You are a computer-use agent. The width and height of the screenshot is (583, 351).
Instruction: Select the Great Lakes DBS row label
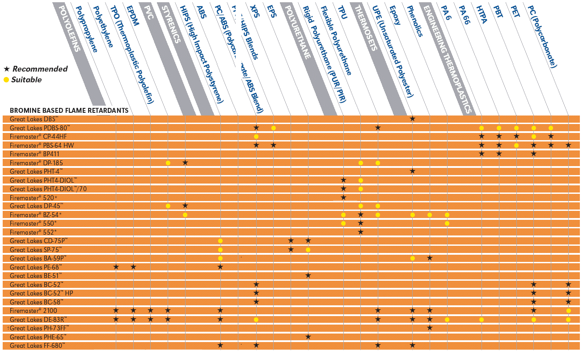[34, 120]
